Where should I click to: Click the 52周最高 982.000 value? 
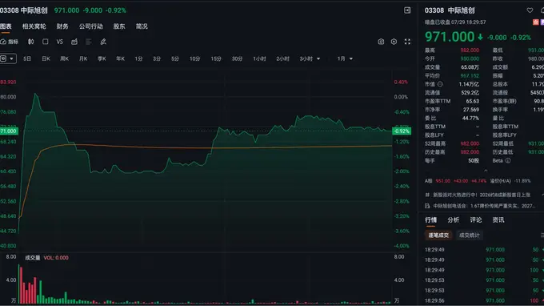470,143
